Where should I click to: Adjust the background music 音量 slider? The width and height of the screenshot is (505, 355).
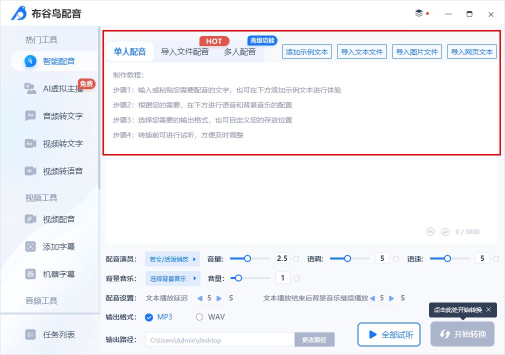pyautogui.click(x=238, y=278)
